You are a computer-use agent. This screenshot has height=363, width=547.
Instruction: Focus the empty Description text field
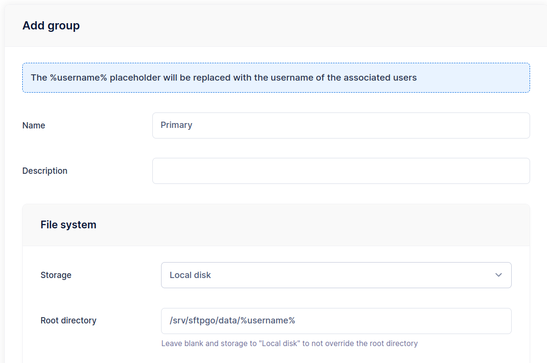(340, 171)
